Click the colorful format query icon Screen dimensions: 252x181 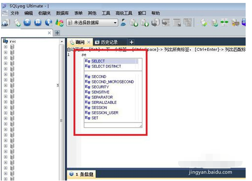point(59,22)
